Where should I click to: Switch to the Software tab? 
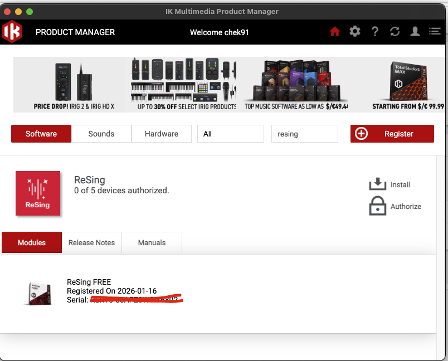[41, 134]
